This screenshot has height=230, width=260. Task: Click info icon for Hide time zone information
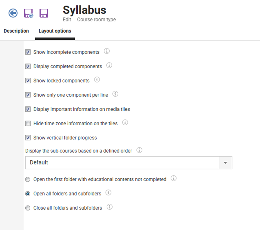pos(125,123)
